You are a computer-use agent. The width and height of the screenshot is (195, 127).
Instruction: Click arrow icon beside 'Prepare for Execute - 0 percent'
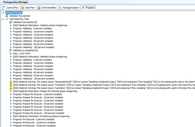tap(11, 94)
